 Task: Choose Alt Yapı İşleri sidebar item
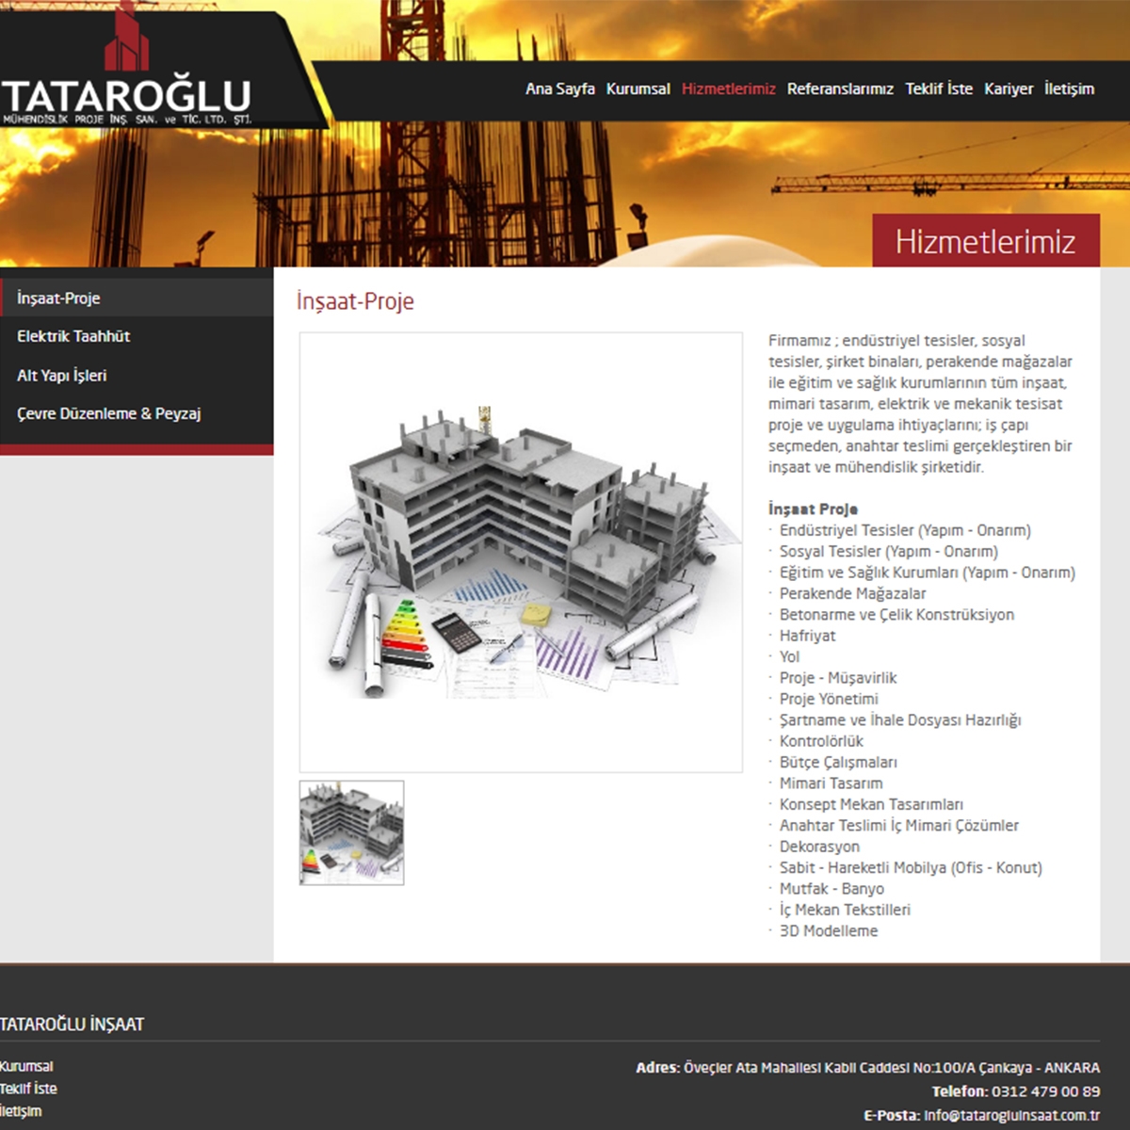[62, 375]
